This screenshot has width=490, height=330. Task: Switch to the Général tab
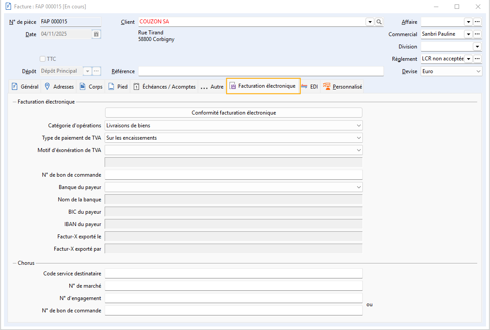coord(25,87)
